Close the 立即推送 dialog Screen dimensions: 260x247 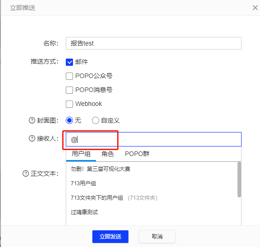pyautogui.click(x=255, y=8)
